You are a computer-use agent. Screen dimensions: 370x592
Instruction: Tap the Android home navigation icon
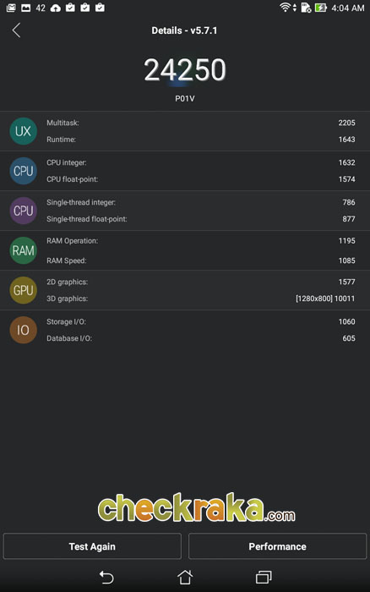(185, 577)
